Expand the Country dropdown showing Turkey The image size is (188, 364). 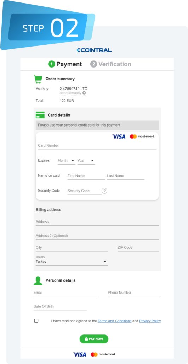click(x=72, y=262)
